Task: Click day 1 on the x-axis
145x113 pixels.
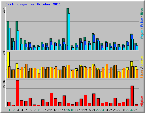Action: pos(9,110)
